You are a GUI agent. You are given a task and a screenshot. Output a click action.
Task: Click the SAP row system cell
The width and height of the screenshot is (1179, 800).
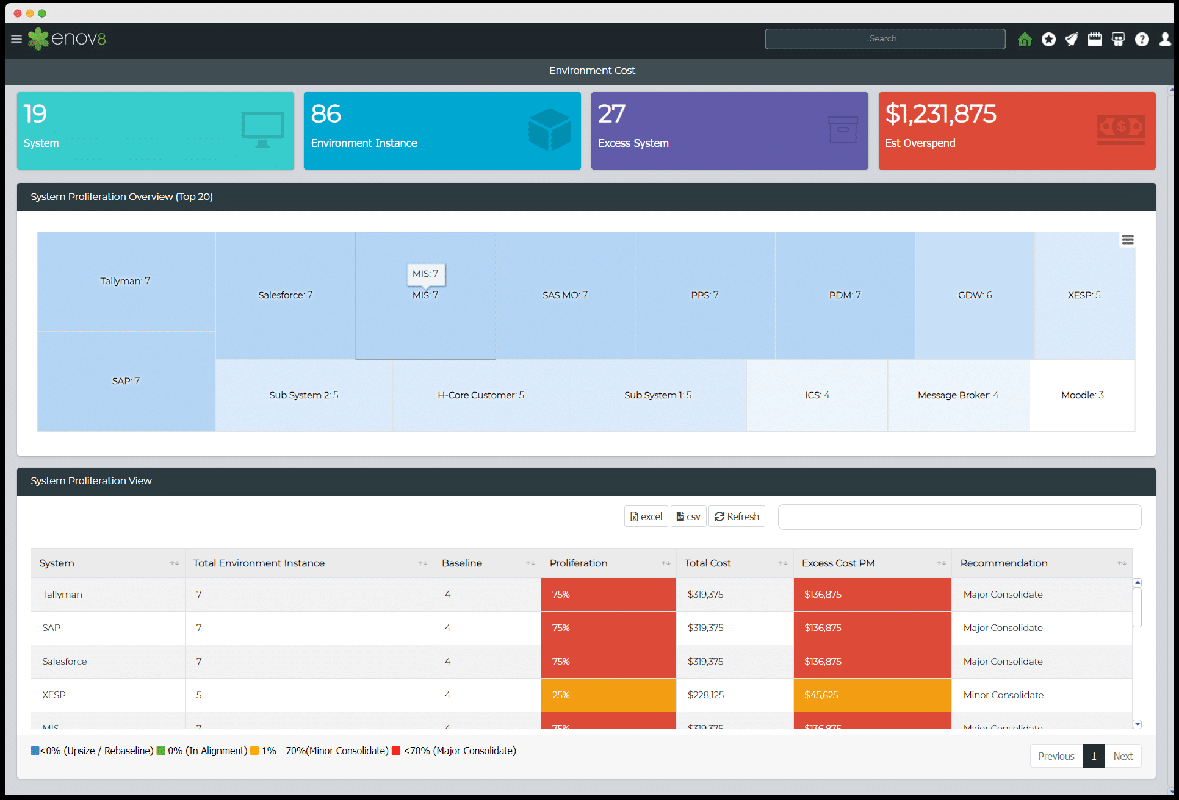coord(108,628)
